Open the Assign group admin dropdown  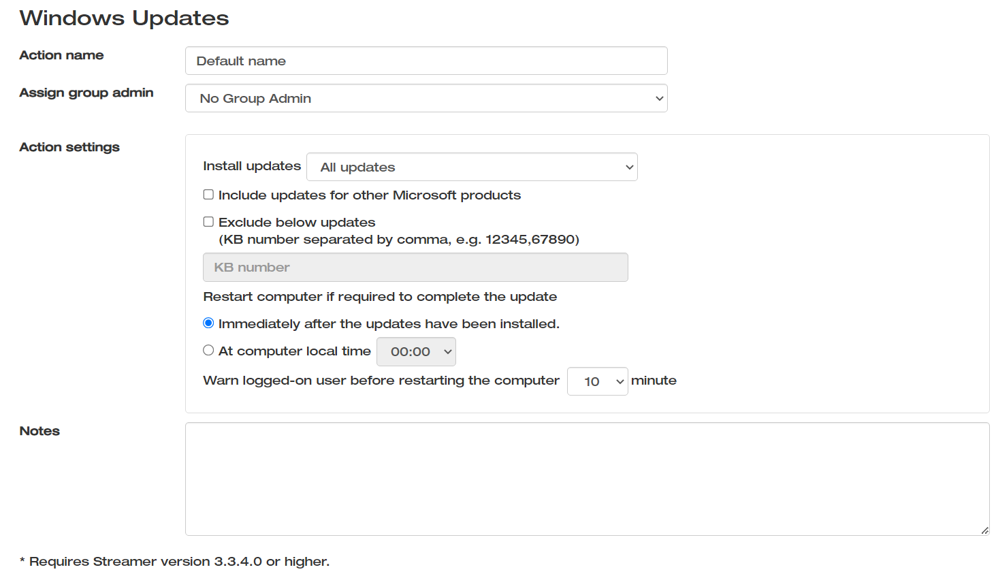pos(426,98)
